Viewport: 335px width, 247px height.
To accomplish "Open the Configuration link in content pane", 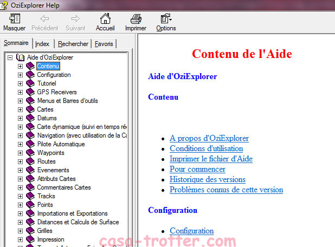I will (192, 231).
